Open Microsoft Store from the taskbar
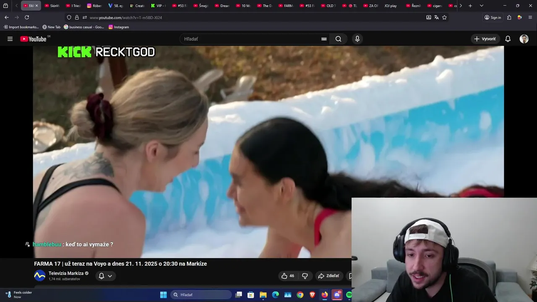Screen dimensions: 537x302 251,295
